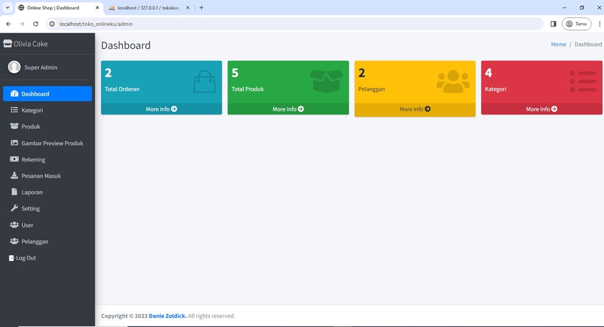The width and height of the screenshot is (604, 327).
Task: Open the Kategori menu item
Action: (47, 110)
